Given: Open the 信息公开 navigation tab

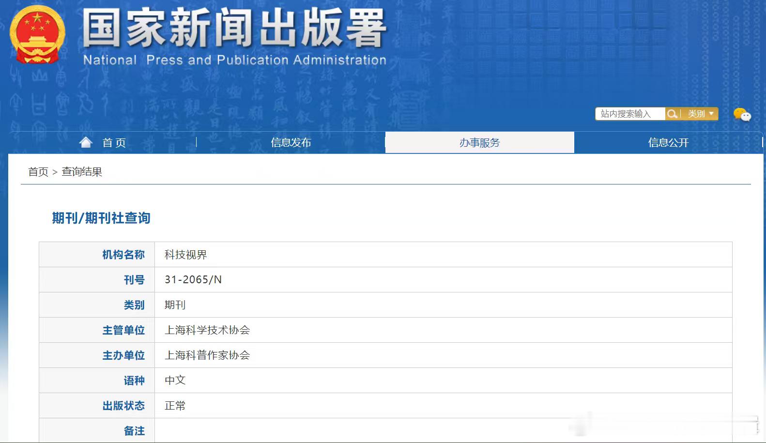Looking at the screenshot, I should click(668, 143).
